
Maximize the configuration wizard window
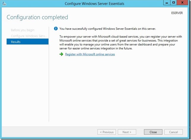coord(174,3)
